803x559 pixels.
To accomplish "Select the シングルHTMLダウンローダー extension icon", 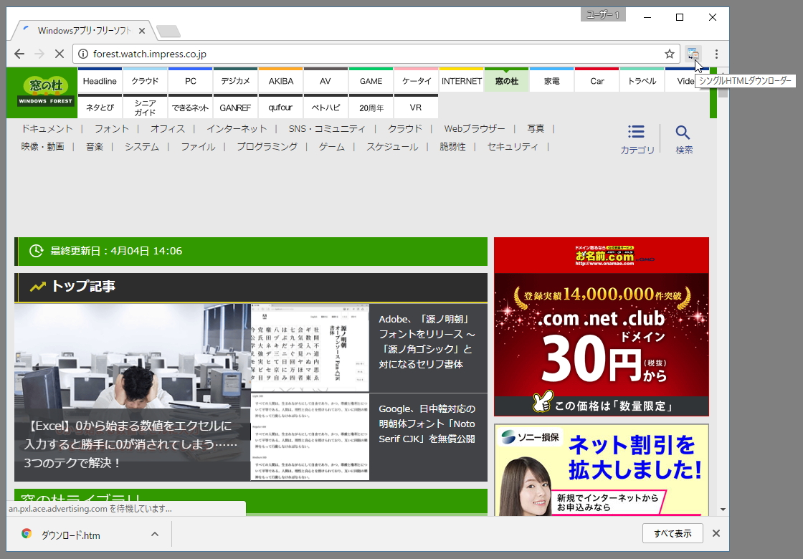I will click(x=693, y=54).
